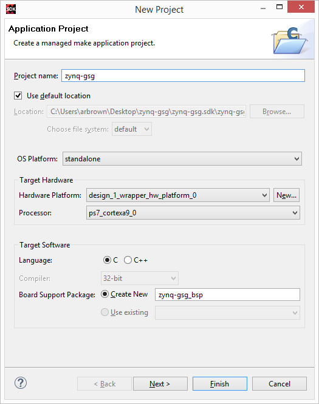This screenshot has height=404, width=319.
Task: Click the Cancel button
Action: tap(280, 384)
